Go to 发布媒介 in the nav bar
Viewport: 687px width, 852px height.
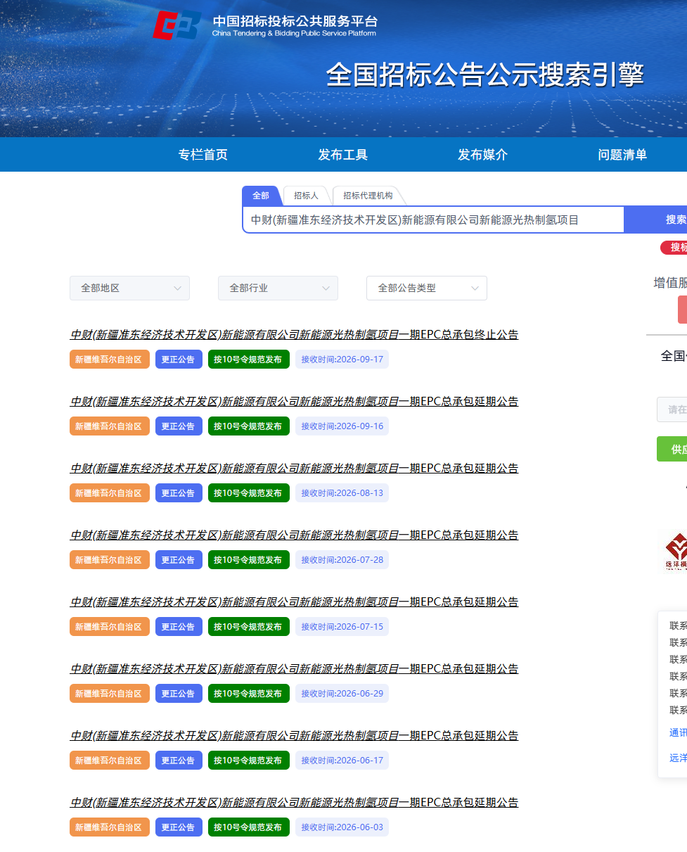(x=482, y=155)
